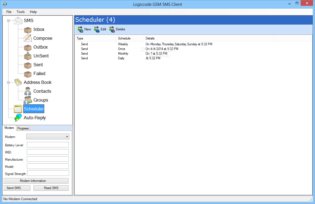Click the Read SMS button
315x204 pixels.
click(51, 188)
